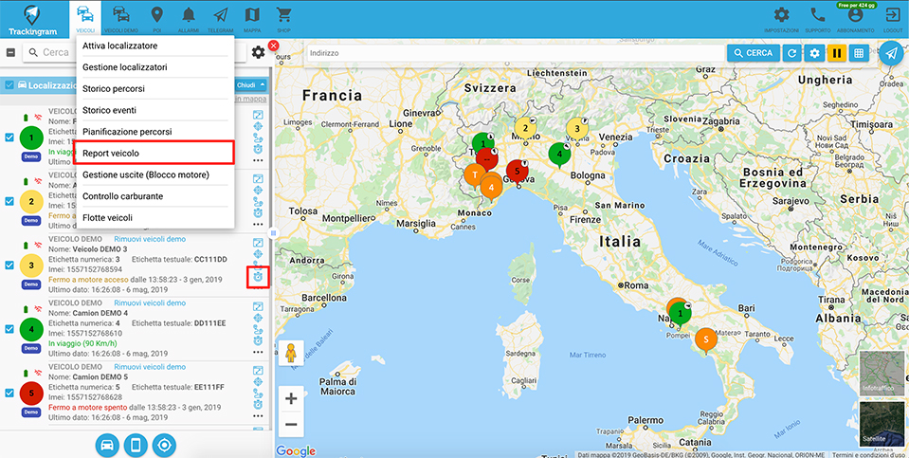The height and width of the screenshot is (458, 909).
Task: Uncheck vehicle 2 checkbox
Action: (9, 201)
